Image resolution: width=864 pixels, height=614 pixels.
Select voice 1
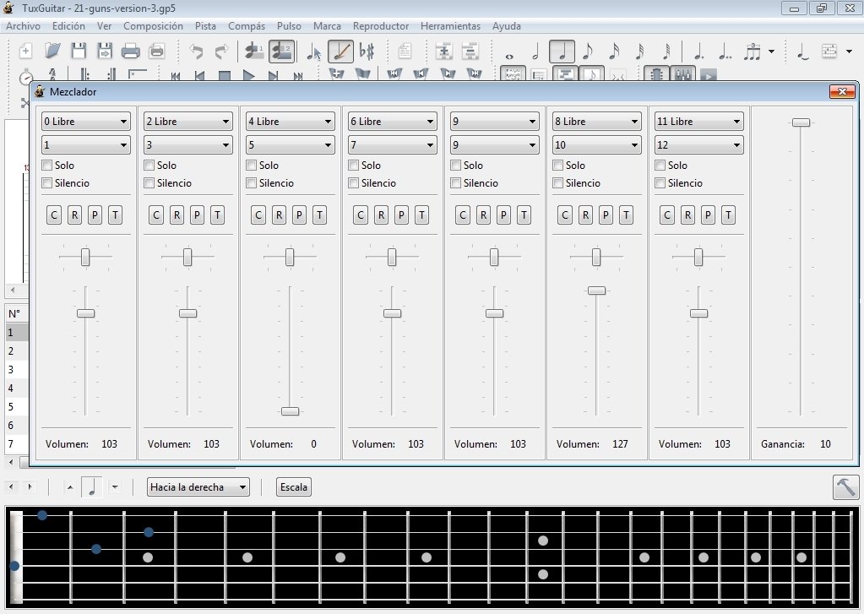pos(254,52)
